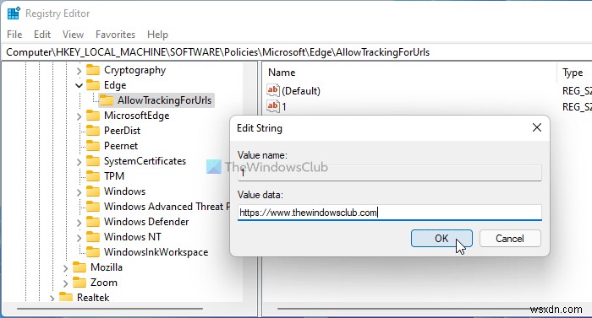Click the Windows NT folder icon
Image resolution: width=592 pixels, height=318 pixels.
click(93, 237)
